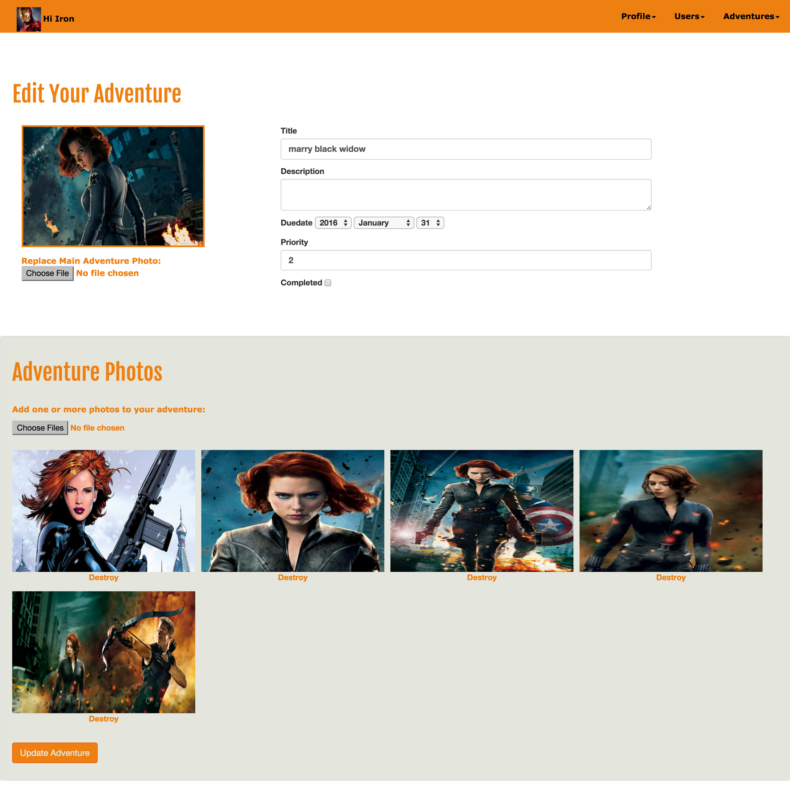Choose File to replace main photo
Image resolution: width=790 pixels, height=793 pixels.
(x=48, y=273)
